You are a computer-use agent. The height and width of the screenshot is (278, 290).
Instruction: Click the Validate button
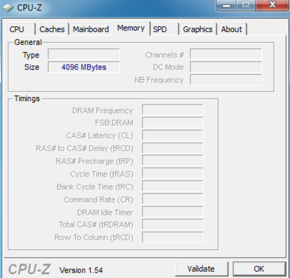[x=201, y=269]
